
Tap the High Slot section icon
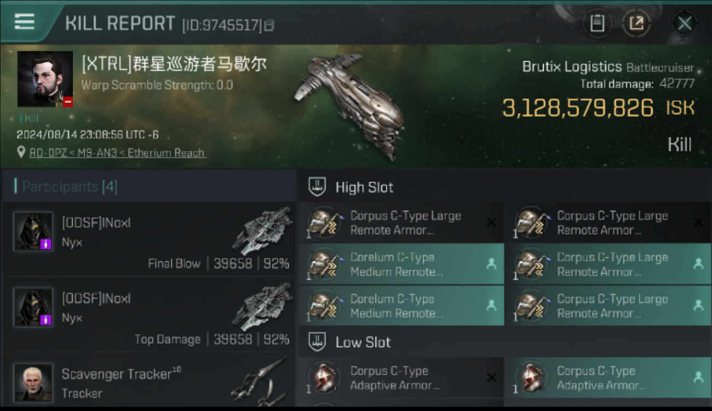click(318, 187)
